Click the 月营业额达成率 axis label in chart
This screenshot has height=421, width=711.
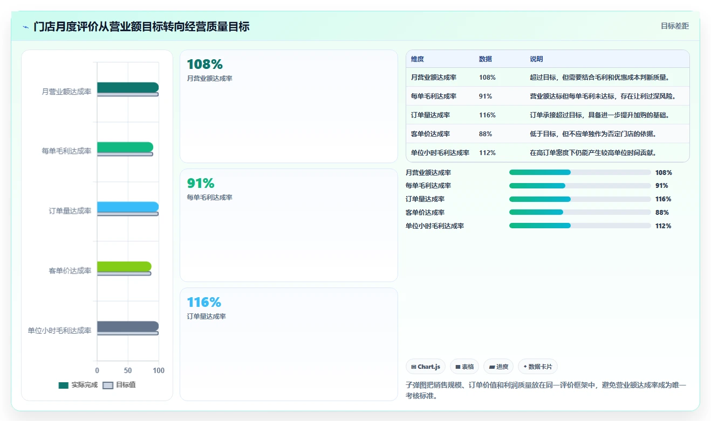[x=67, y=92]
